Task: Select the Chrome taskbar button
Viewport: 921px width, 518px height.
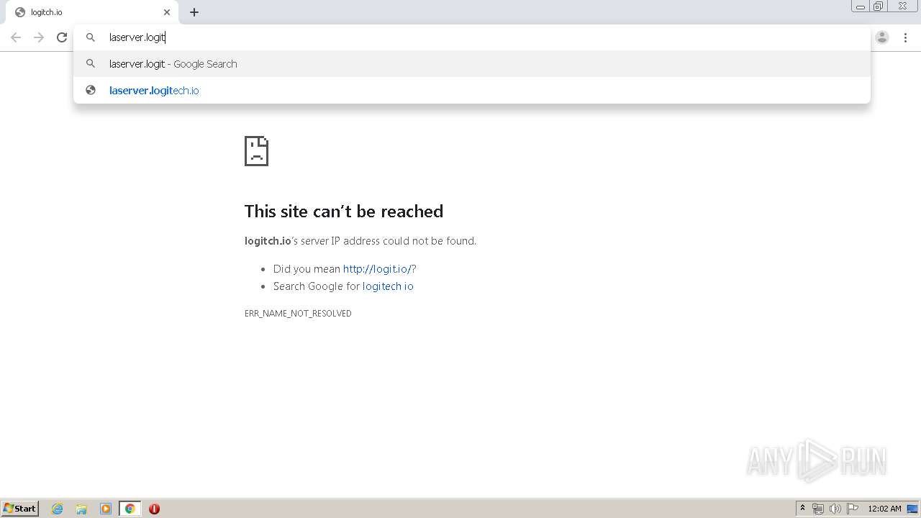Action: pos(130,509)
